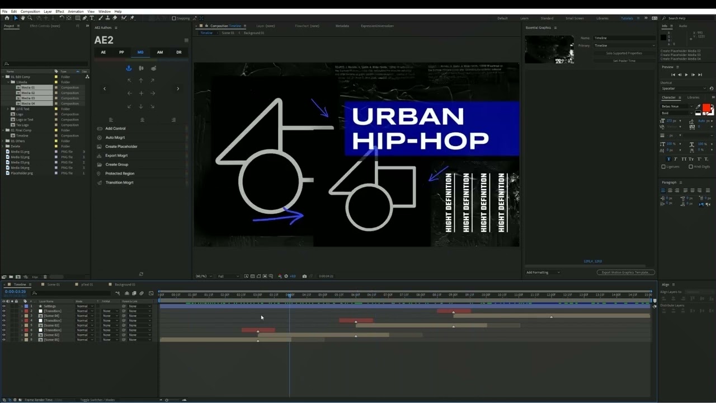The height and width of the screenshot is (403, 716).
Task: Click the Faux Italic icon
Action: (675, 159)
